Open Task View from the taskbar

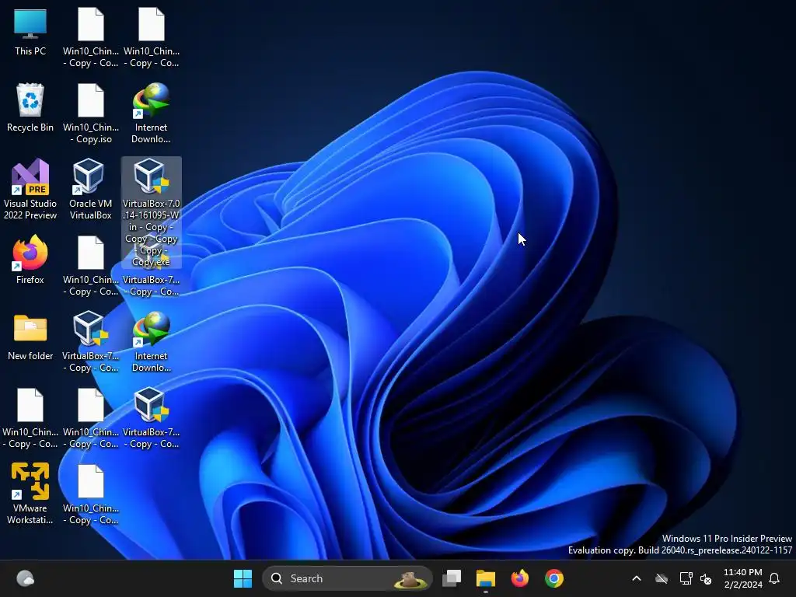click(x=452, y=578)
